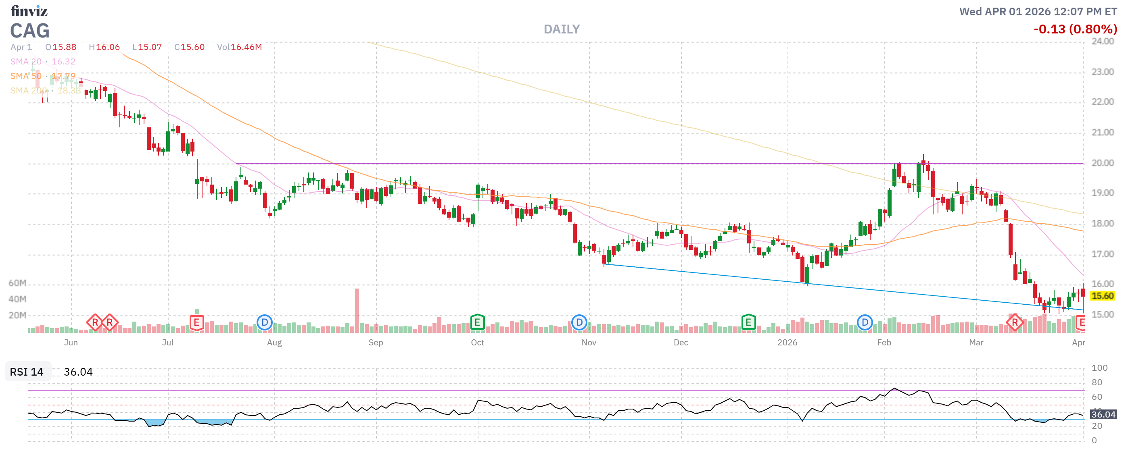Open the green E earnings marker in December
The height and width of the screenshot is (453, 1128).
(748, 323)
